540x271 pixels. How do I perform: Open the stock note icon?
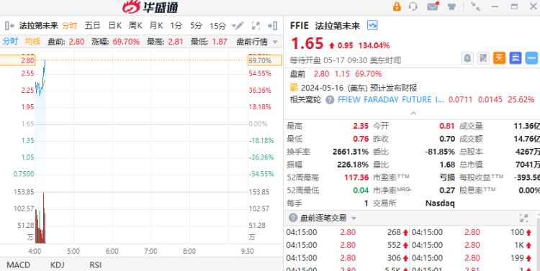(483, 58)
